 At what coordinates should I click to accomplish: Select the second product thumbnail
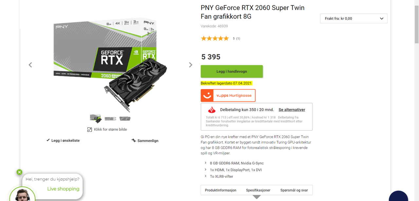110,118
